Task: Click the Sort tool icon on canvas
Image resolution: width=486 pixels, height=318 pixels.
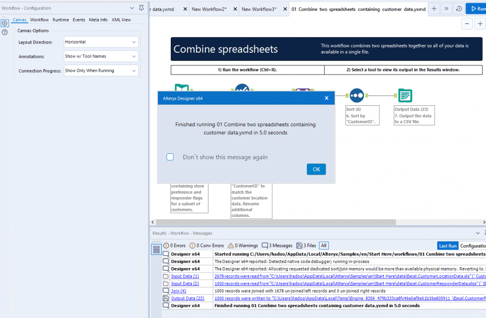Action: (x=356, y=95)
